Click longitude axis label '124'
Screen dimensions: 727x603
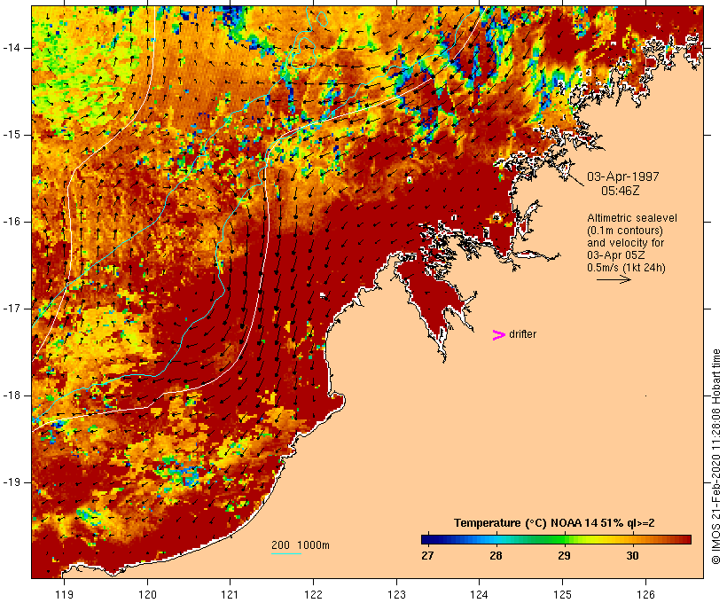pyautogui.click(x=480, y=594)
